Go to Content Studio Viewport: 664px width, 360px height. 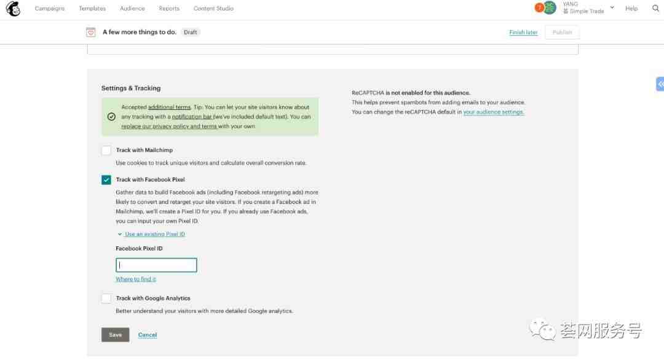[213, 9]
